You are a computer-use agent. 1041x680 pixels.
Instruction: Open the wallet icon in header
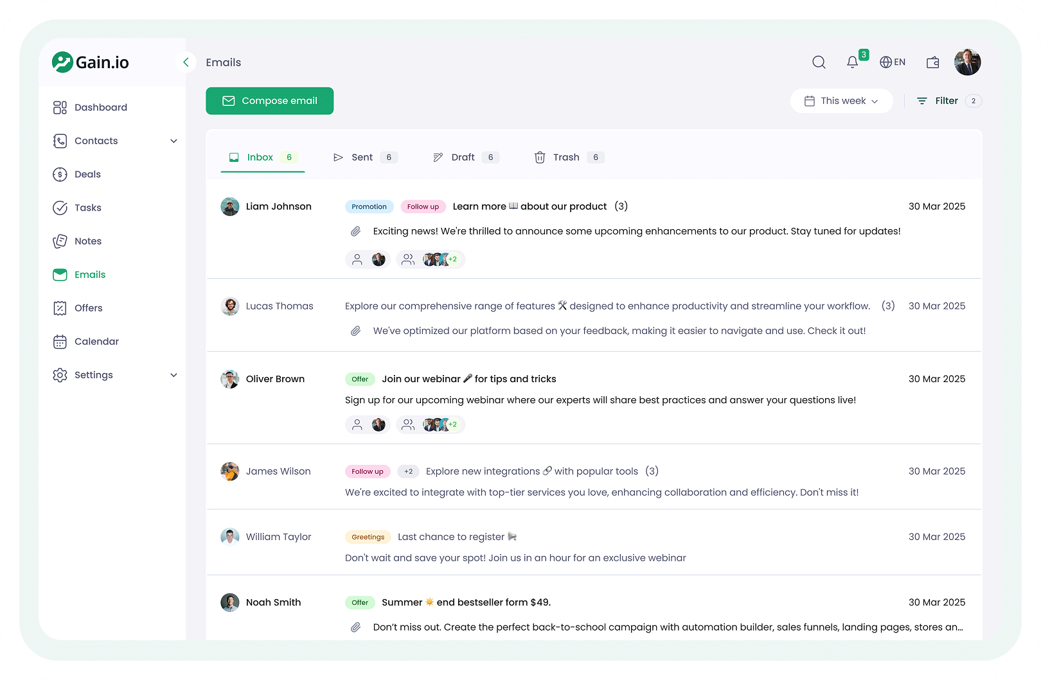pyautogui.click(x=933, y=62)
